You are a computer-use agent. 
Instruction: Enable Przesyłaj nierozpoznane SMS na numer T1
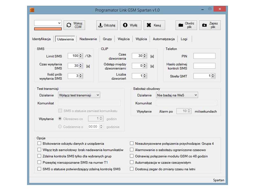click(x=39, y=162)
